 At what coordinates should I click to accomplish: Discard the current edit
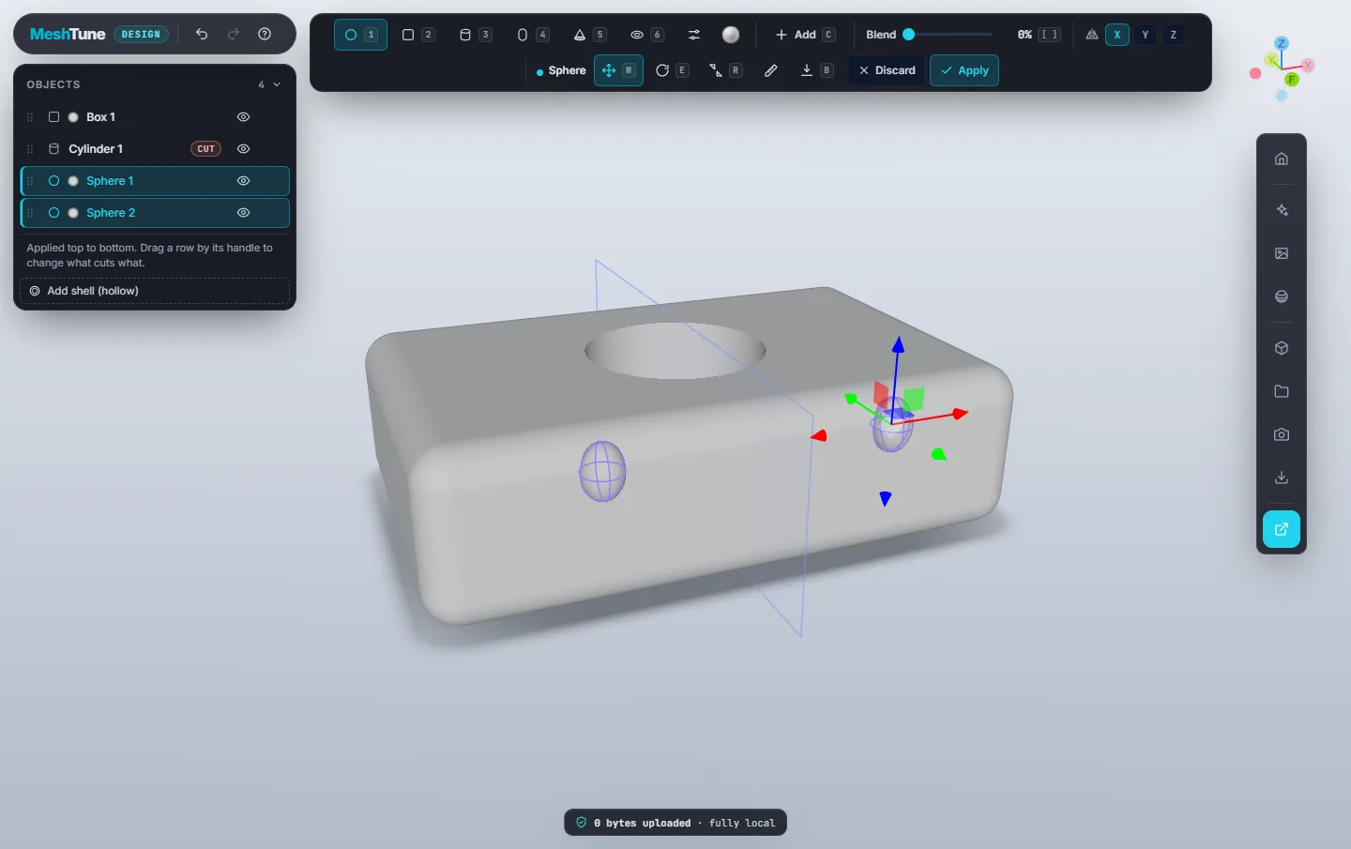pyautogui.click(x=887, y=70)
